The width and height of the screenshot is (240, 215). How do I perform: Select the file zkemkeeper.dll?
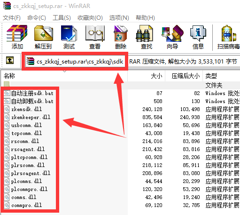pos(31,117)
